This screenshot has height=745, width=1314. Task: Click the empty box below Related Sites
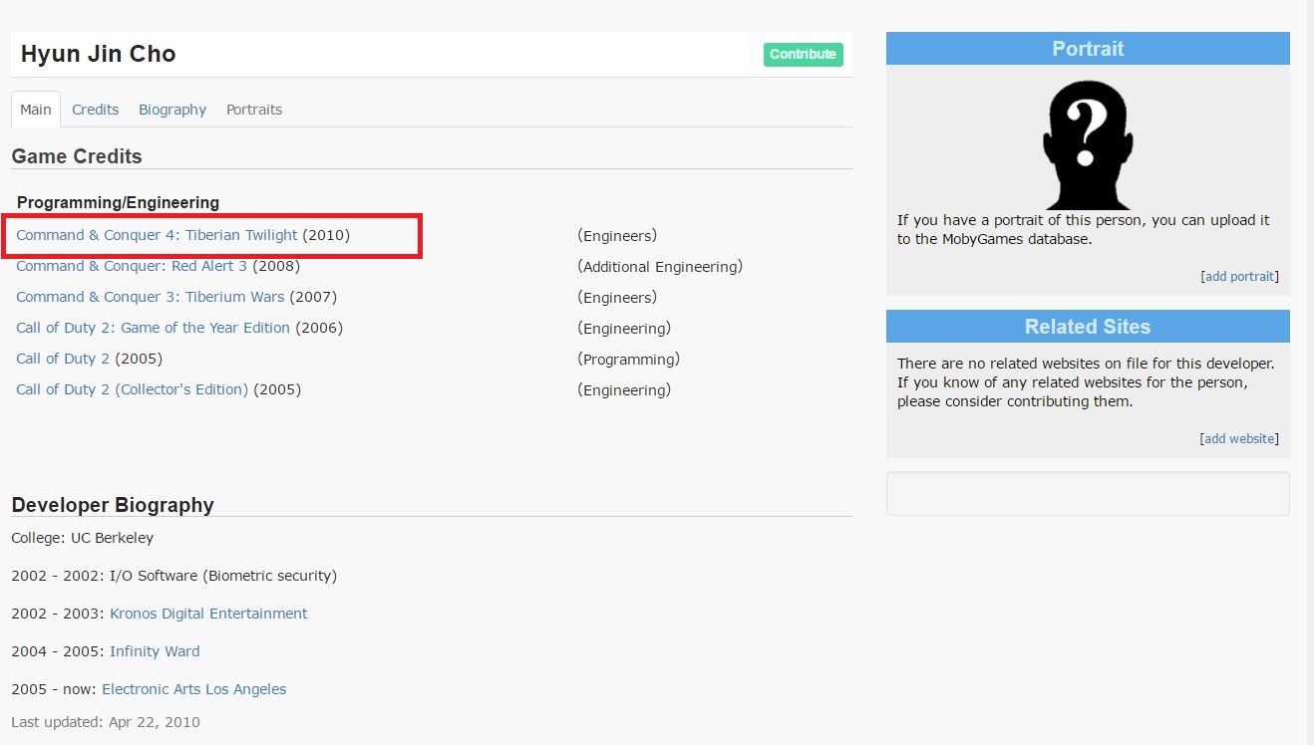1088,494
